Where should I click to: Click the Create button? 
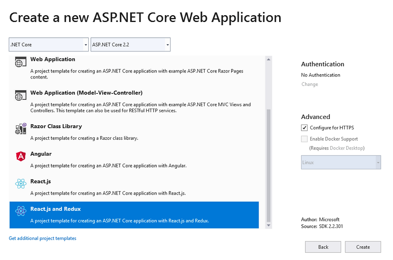pos(363,247)
